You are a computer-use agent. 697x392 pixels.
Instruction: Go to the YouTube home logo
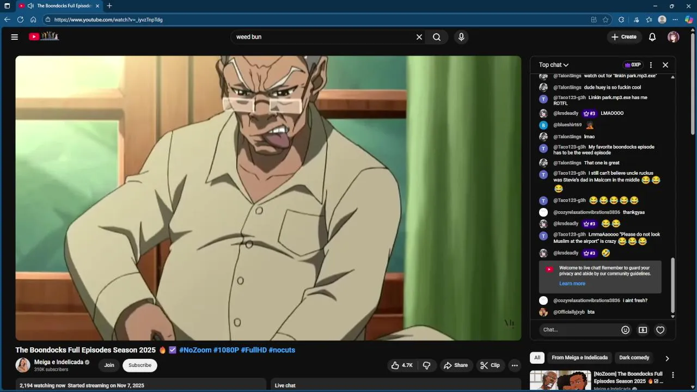(x=44, y=36)
